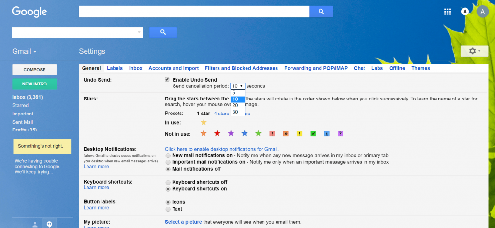Viewport: 495px width, 228px height.
Task: Switch to the General tab
Action: click(x=91, y=68)
